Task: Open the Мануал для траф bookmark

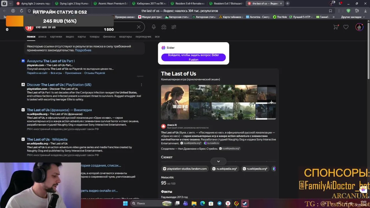Action: [150, 17]
